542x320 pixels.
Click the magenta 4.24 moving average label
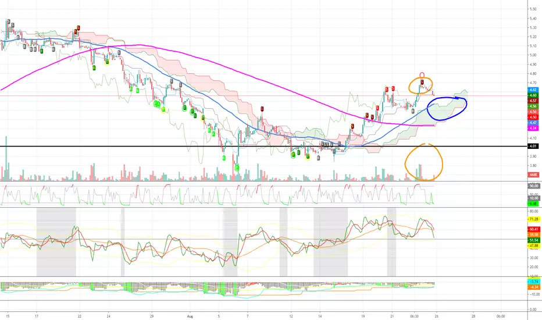click(x=533, y=129)
